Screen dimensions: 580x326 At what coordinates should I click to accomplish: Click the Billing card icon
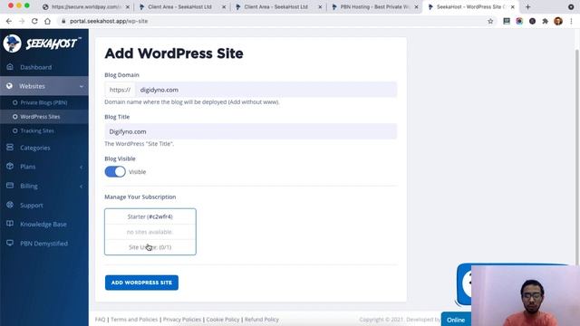10,186
